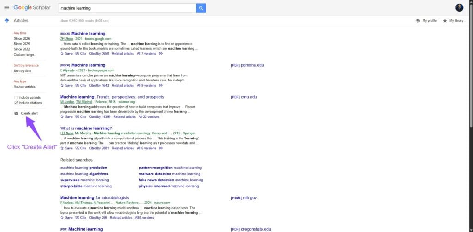The image size is (473, 232).
Task: Click related search interpretable machine learning
Action: coord(85,186)
